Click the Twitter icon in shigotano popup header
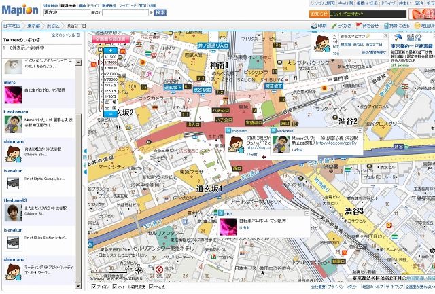 pyautogui.click(x=228, y=130)
